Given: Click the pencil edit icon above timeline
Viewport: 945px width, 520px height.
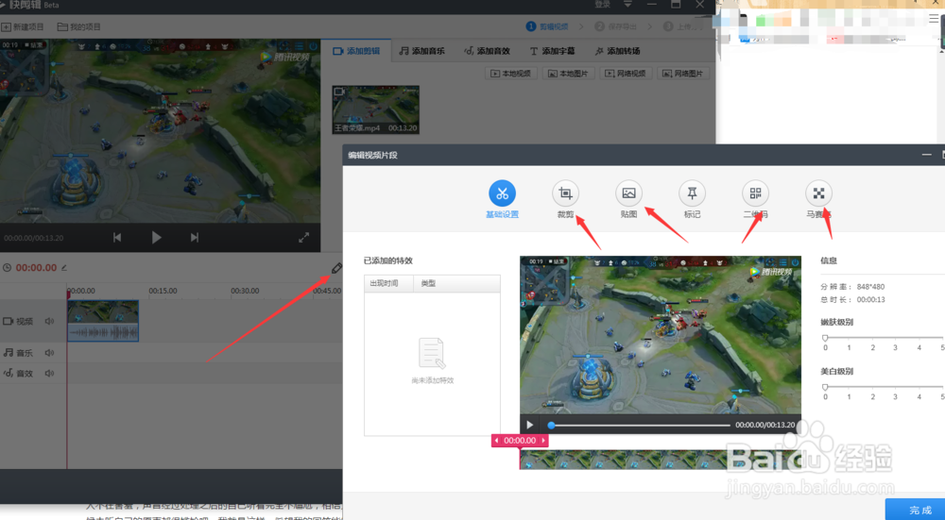Looking at the screenshot, I should [336, 268].
